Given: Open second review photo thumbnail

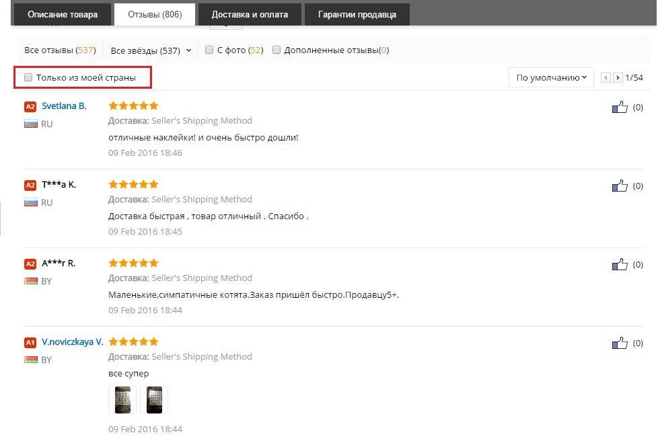Looking at the screenshot, I should pyautogui.click(x=154, y=399).
